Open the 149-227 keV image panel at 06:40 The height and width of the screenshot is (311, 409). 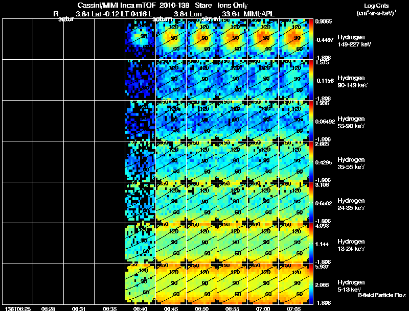tap(140, 39)
